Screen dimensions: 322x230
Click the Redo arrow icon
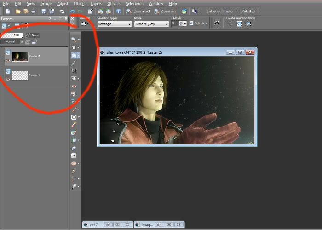click(80, 11)
